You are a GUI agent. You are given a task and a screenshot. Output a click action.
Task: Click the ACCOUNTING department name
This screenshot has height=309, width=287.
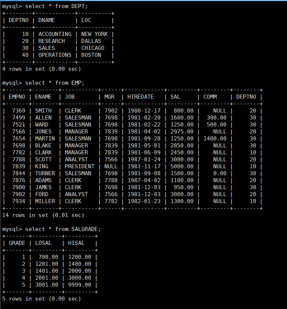(55, 34)
